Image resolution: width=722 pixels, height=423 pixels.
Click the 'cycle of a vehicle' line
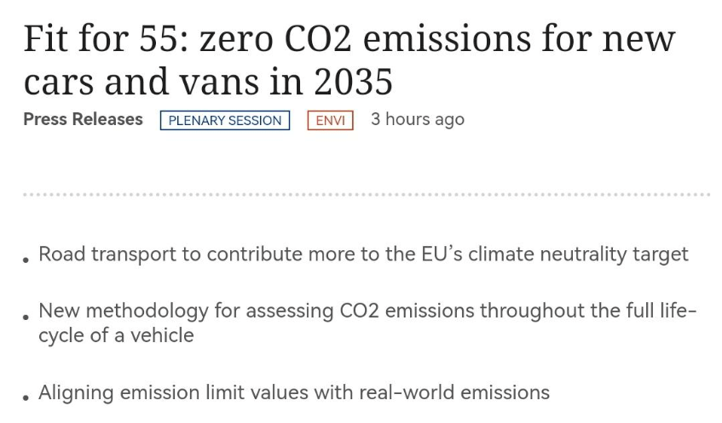point(116,335)
